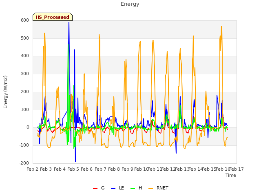Click the Feb 7 x-axis label
Viewport: 261px width, 196px height.
tap(100, 169)
